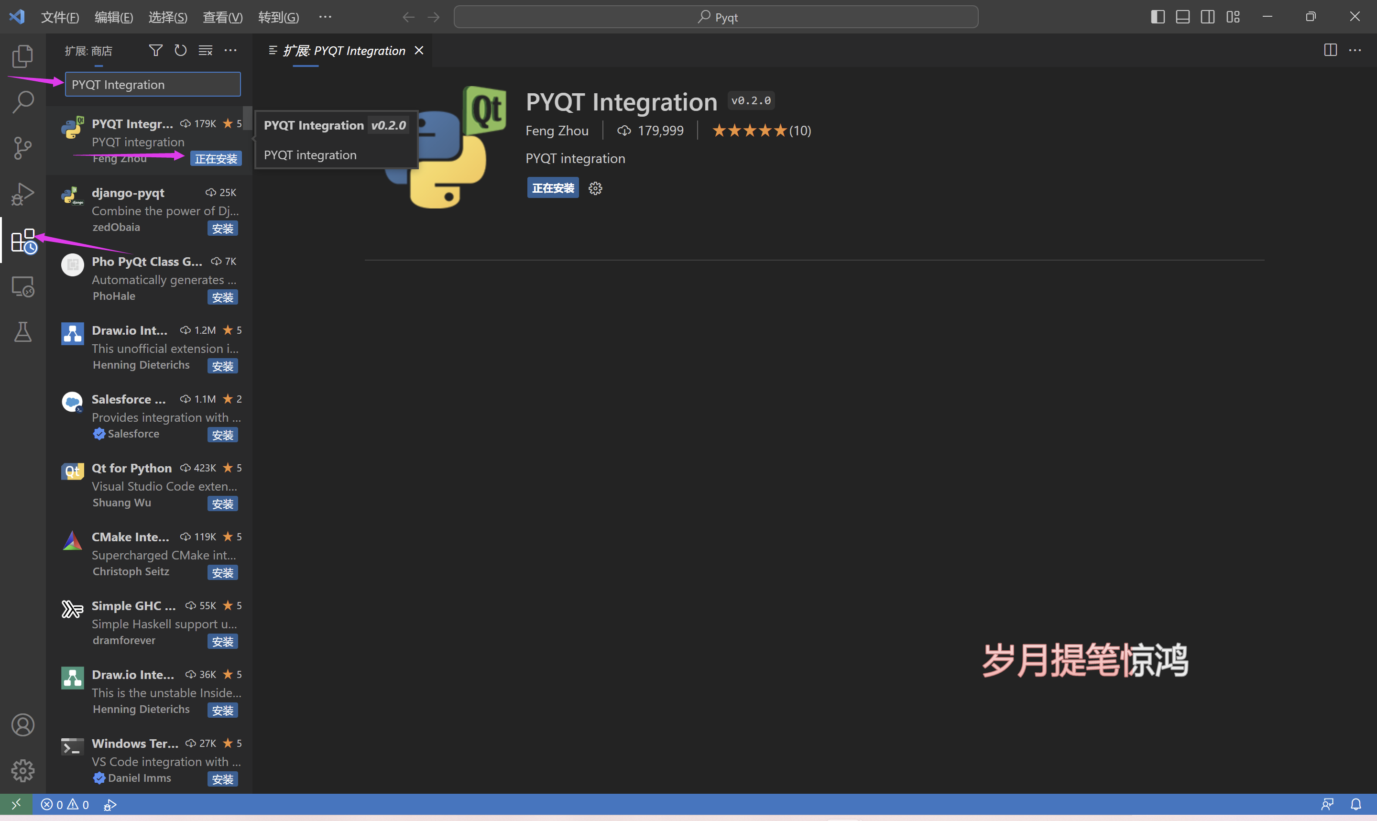
Task: Select the 扩展: PYQT Integration tab
Action: (x=344, y=50)
